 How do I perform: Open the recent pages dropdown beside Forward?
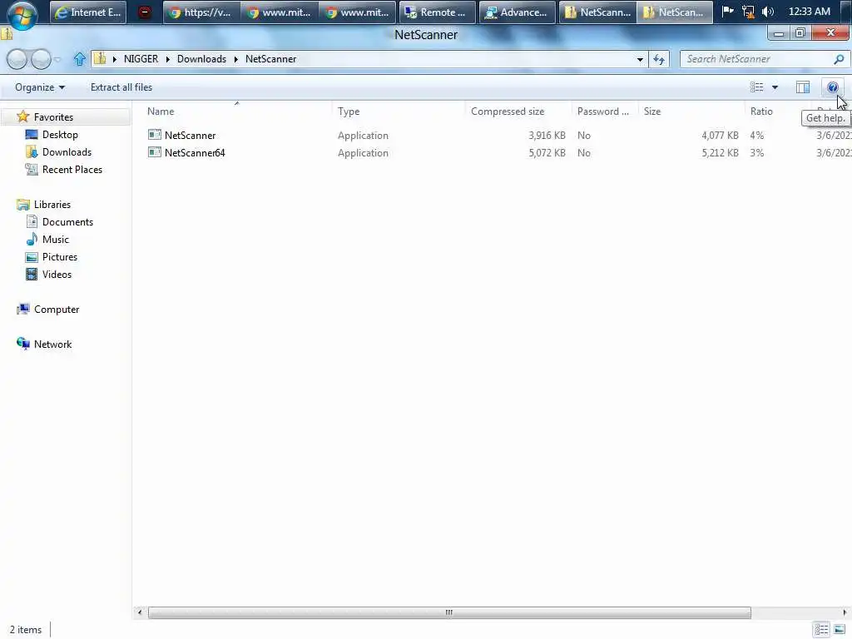57,59
